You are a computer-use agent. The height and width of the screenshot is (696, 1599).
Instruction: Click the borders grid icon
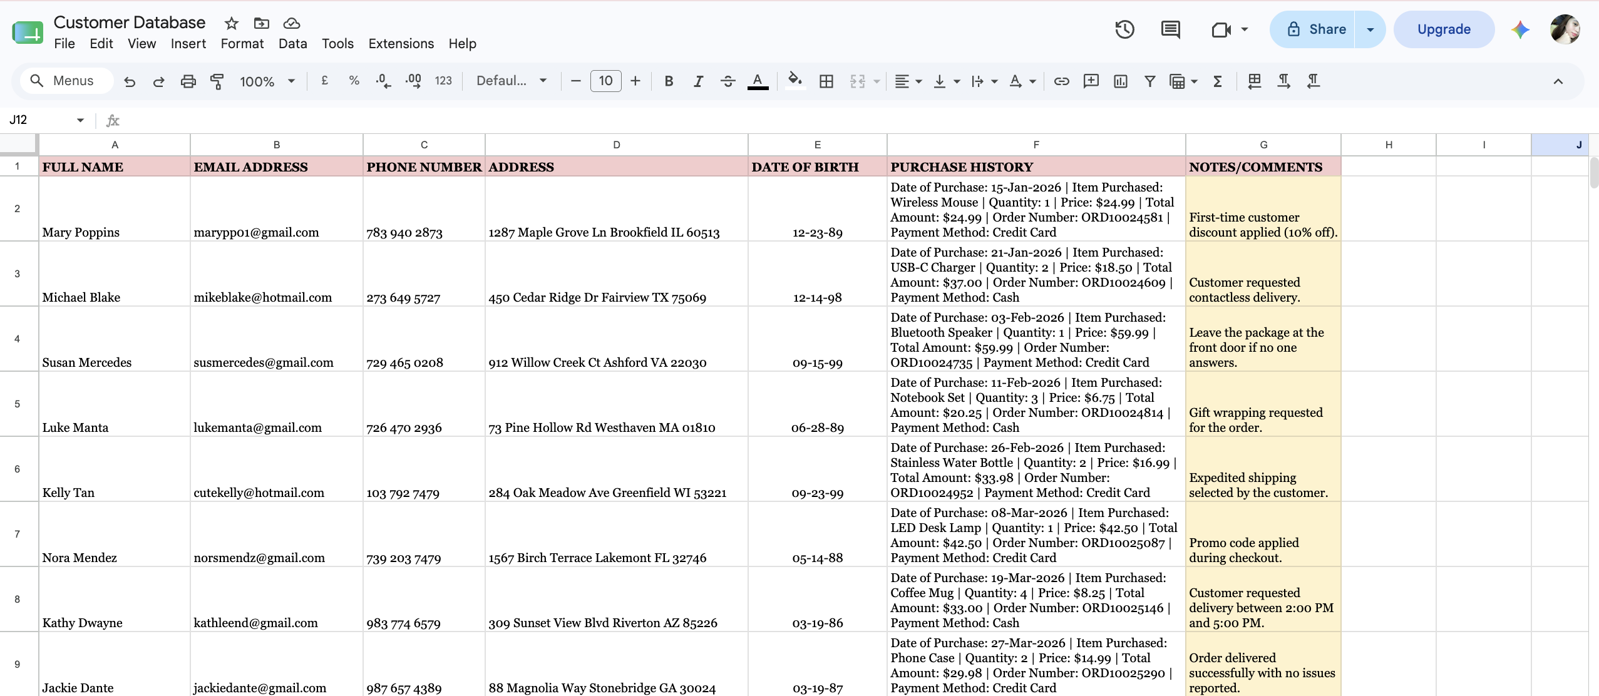pyautogui.click(x=826, y=81)
